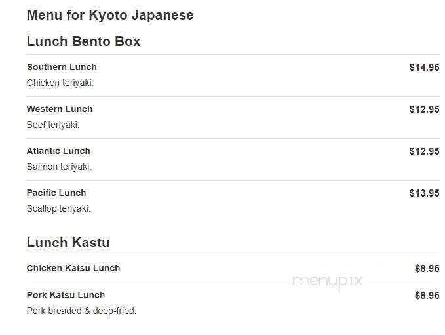The image size is (445, 335).
Task: Click the Atlantic Lunch $12.95 price
Action: pyautogui.click(x=424, y=151)
